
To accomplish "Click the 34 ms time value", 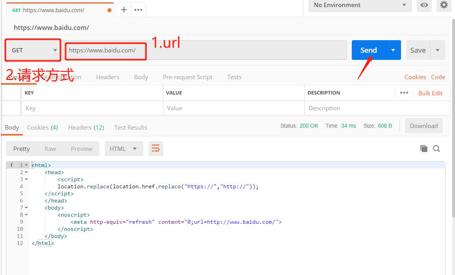I will click(349, 126).
